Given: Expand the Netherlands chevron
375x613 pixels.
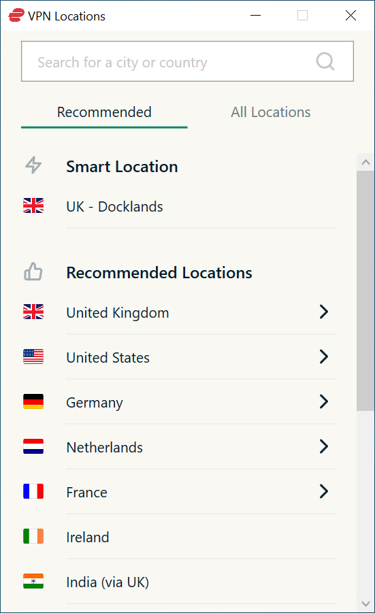Looking at the screenshot, I should (x=323, y=446).
